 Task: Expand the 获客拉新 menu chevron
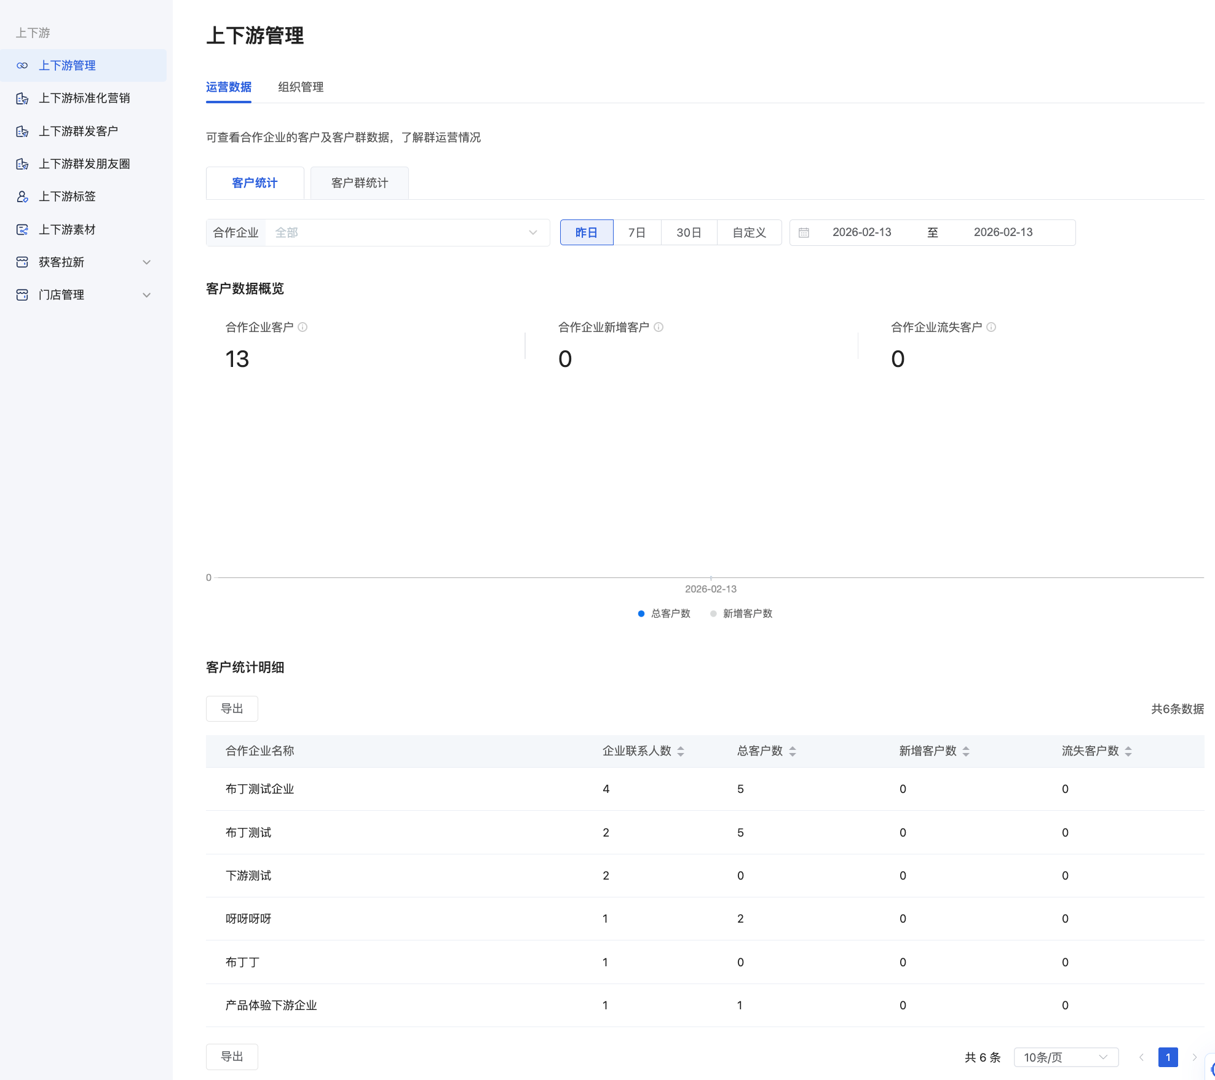147,262
